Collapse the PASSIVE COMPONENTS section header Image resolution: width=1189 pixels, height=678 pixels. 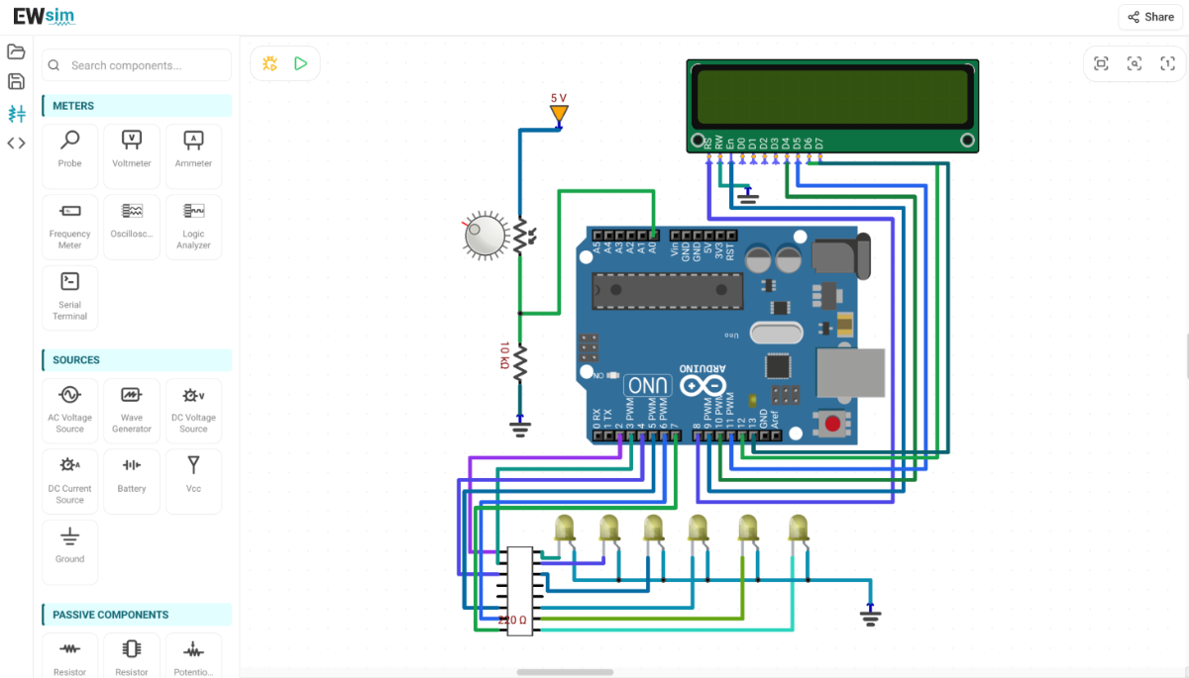click(x=137, y=615)
